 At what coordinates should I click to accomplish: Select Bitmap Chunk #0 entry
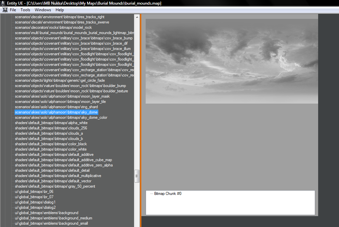coord(168,194)
